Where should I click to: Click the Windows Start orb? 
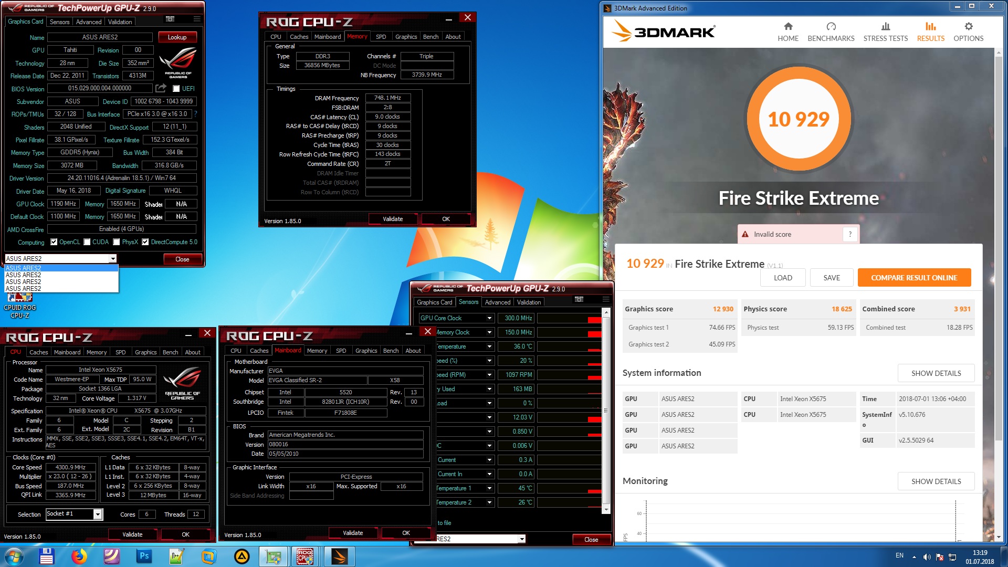(14, 556)
